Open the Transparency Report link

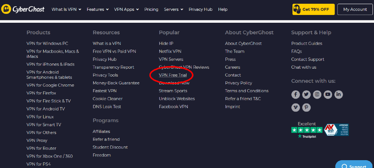pos(114,67)
